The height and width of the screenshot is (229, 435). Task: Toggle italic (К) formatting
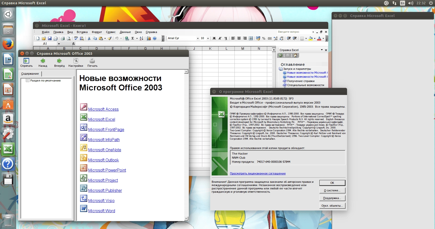[220, 38]
